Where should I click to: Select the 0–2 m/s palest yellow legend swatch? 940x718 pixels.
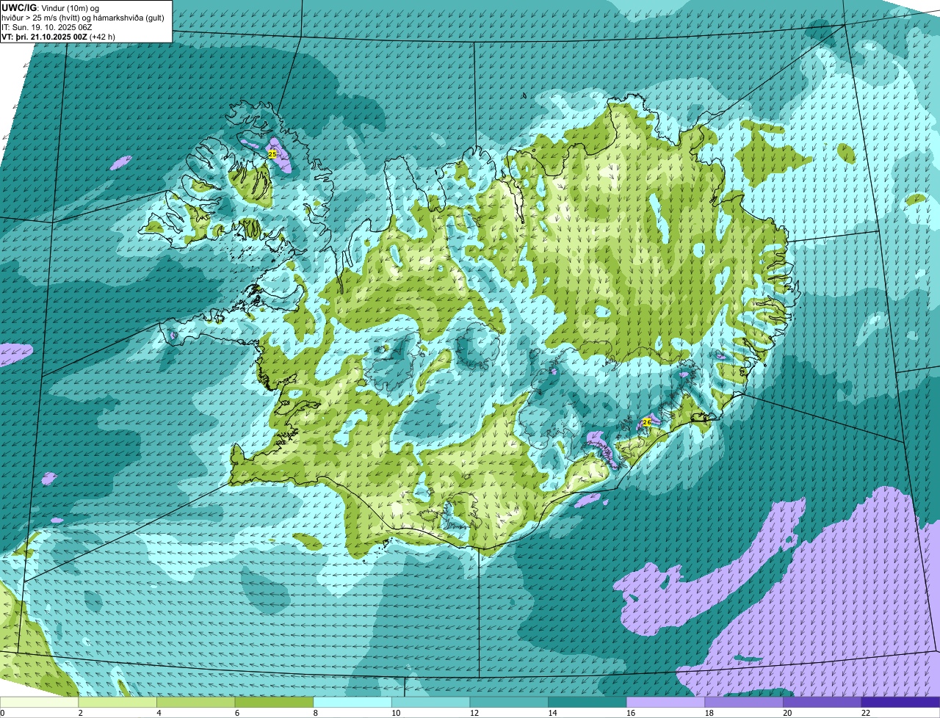pyautogui.click(x=39, y=702)
